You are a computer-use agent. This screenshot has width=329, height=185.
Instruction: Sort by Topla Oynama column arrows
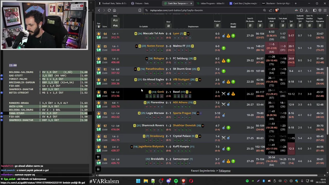click(320, 25)
